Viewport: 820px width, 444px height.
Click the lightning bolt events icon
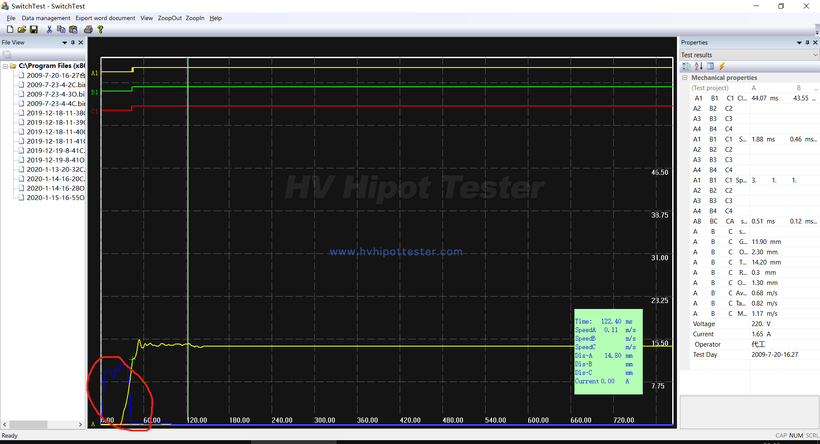pos(722,66)
